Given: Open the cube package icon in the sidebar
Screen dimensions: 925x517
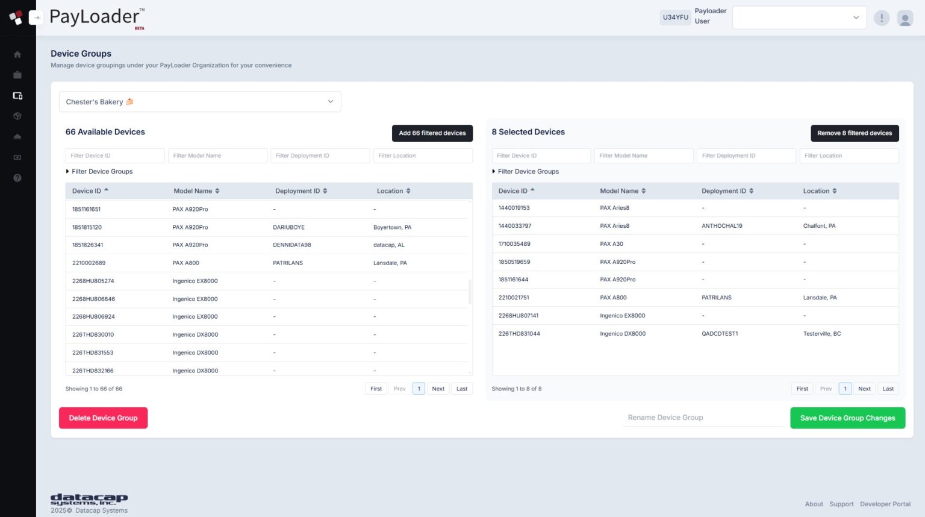Looking at the screenshot, I should [x=17, y=116].
